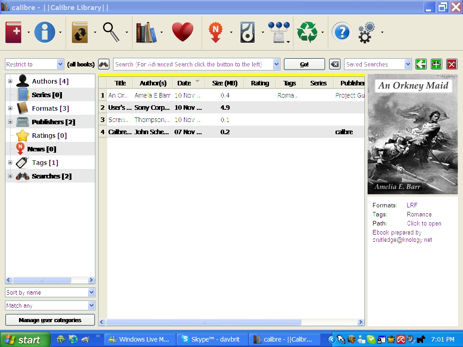This screenshot has width=463, height=347.
Task: Expand the hidden system tray icons arrow
Action: pos(332,340)
